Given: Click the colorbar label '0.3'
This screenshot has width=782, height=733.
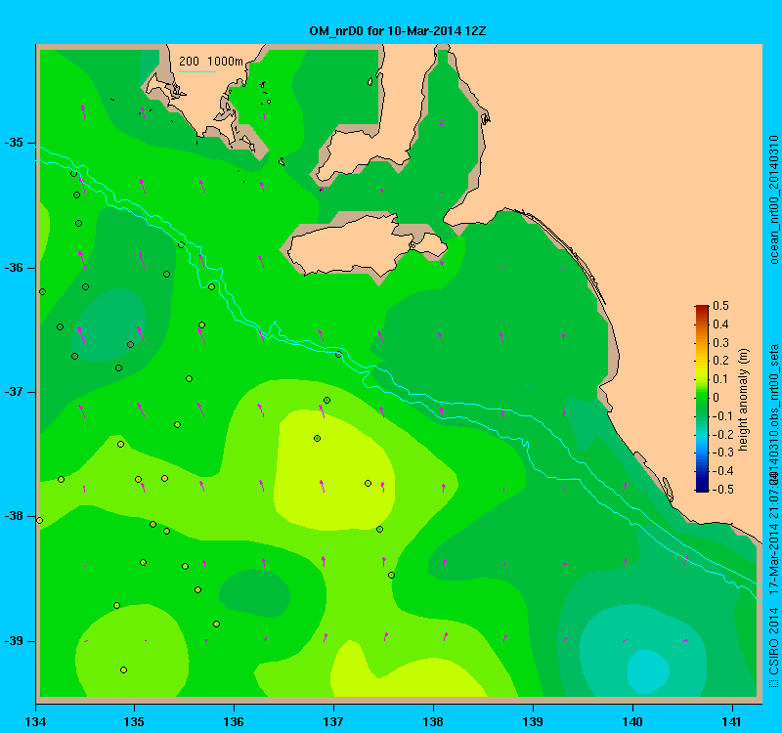Looking at the screenshot, I should (x=720, y=343).
